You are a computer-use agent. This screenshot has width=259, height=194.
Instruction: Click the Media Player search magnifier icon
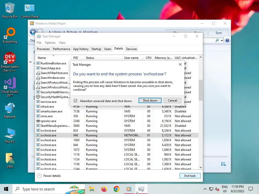tap(217, 40)
